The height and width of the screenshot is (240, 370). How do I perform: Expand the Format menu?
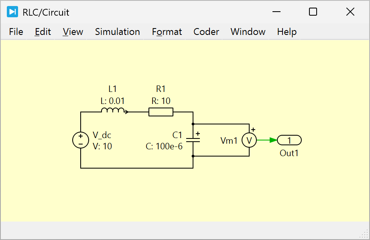(x=167, y=32)
